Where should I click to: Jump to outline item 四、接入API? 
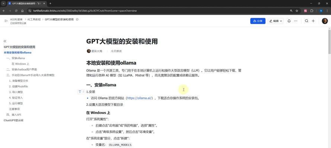pos(14,115)
